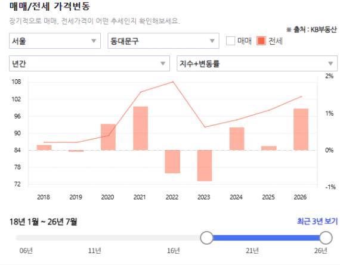
Task: Click the right range slider handle
Action: click(x=326, y=238)
